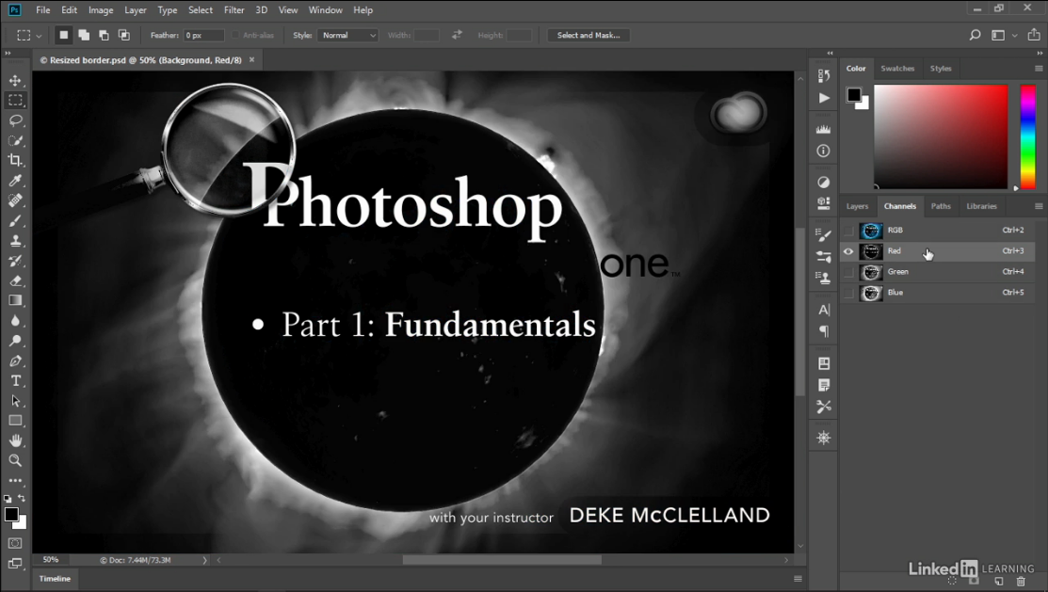
Task: Choose New selection mode button
Action: 63,35
